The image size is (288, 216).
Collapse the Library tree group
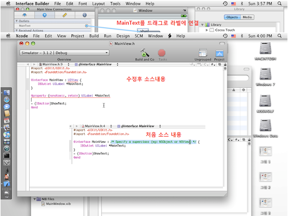(x=202, y=25)
